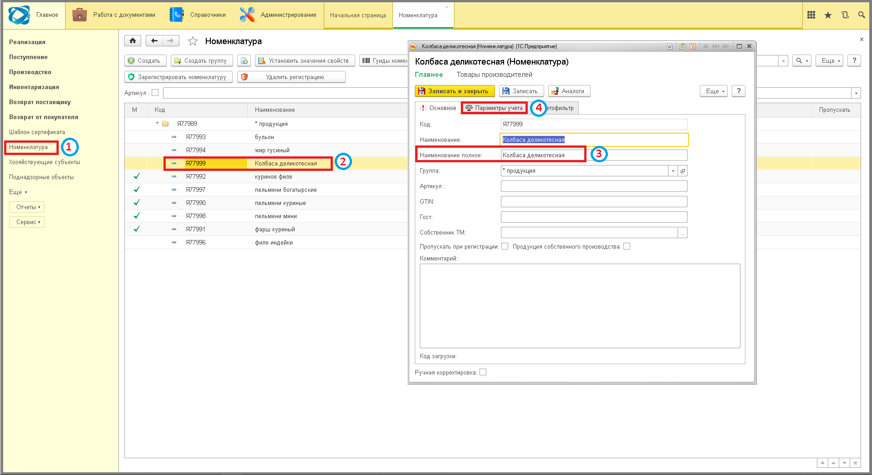Open Собственник ТМ selection ellipsis button

(683, 233)
